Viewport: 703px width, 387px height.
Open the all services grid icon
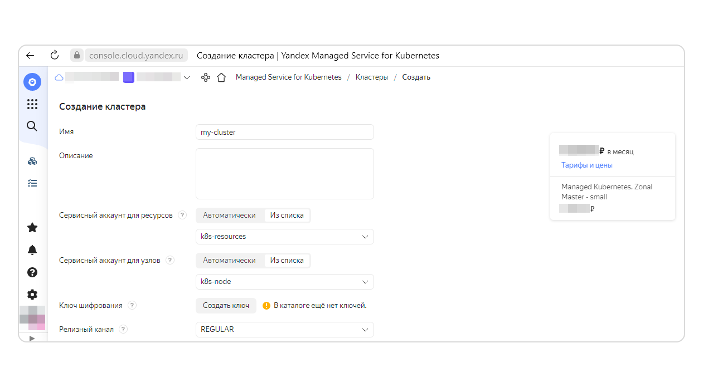coord(32,104)
